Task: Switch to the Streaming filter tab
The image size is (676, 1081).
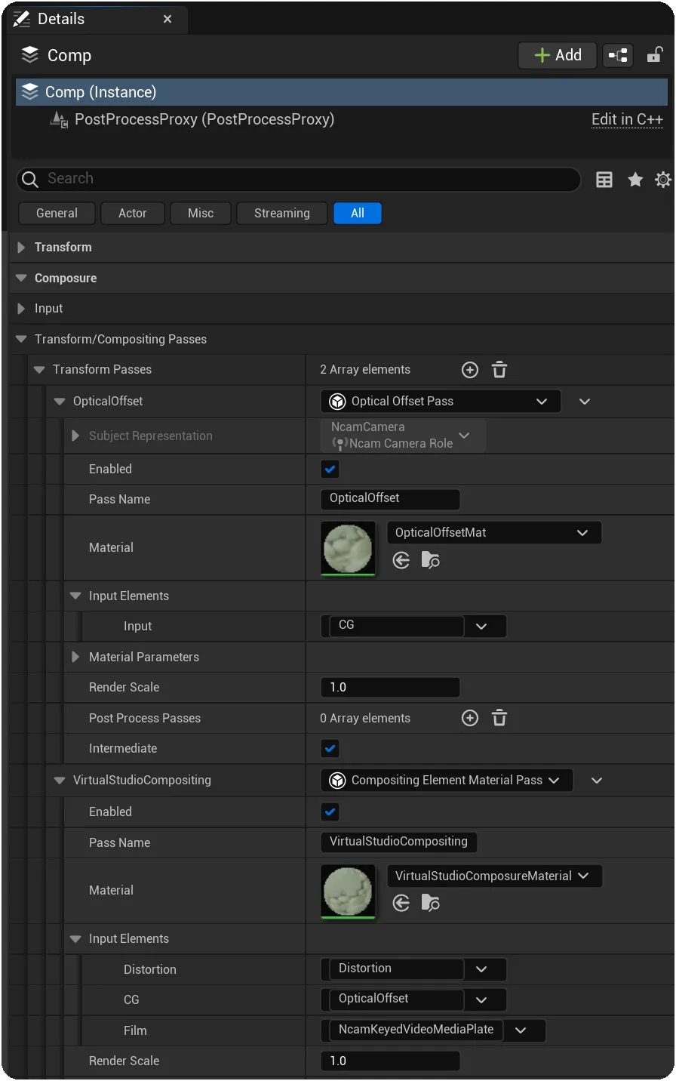Action: [282, 214]
